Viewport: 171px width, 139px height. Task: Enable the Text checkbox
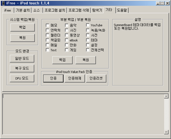point(47,50)
